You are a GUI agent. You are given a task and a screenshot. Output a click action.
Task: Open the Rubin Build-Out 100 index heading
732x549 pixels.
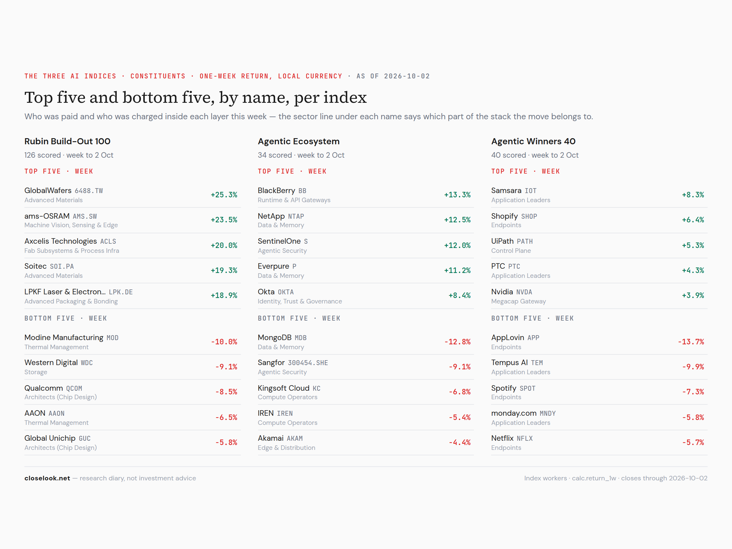point(67,141)
